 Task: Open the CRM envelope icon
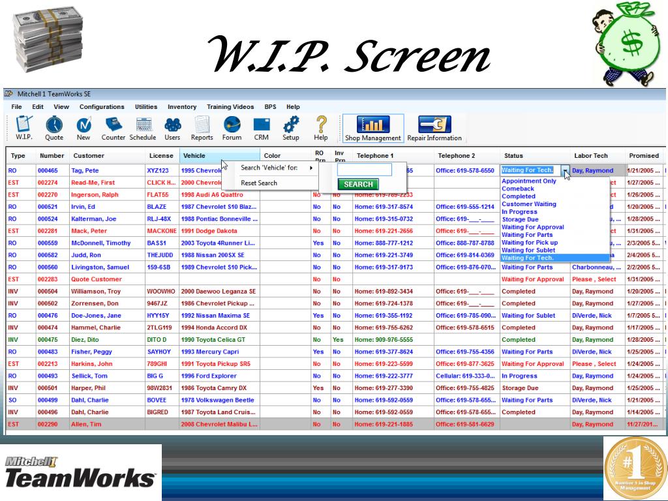[x=261, y=128]
